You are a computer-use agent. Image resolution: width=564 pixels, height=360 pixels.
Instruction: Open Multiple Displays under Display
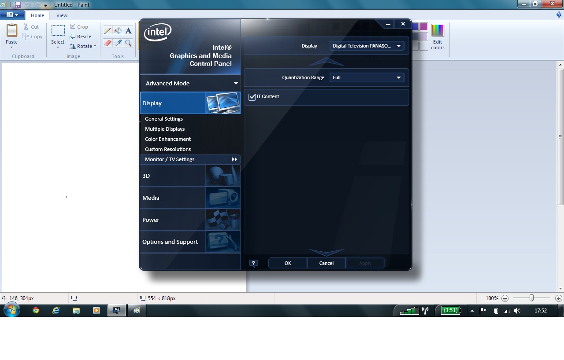[x=165, y=129]
